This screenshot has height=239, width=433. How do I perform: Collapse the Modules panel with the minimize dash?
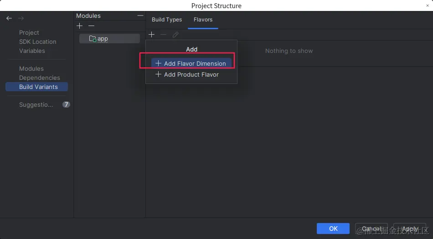[140, 16]
